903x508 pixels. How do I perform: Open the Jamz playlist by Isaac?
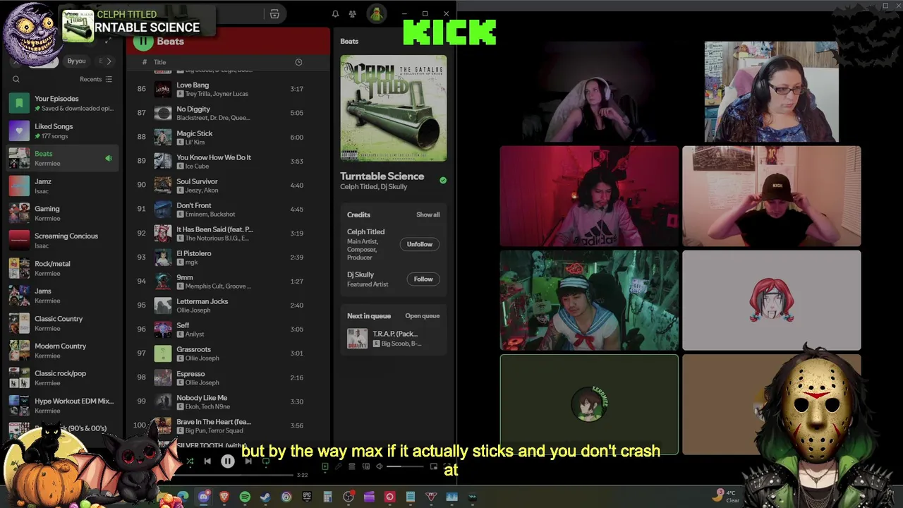pos(63,186)
